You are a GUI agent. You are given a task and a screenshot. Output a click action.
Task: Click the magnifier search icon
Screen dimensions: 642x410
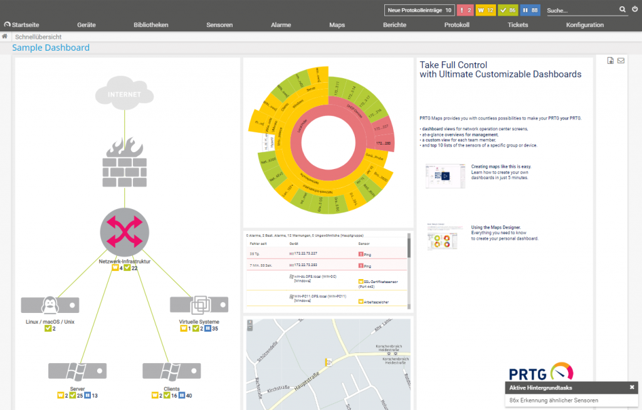[622, 10]
